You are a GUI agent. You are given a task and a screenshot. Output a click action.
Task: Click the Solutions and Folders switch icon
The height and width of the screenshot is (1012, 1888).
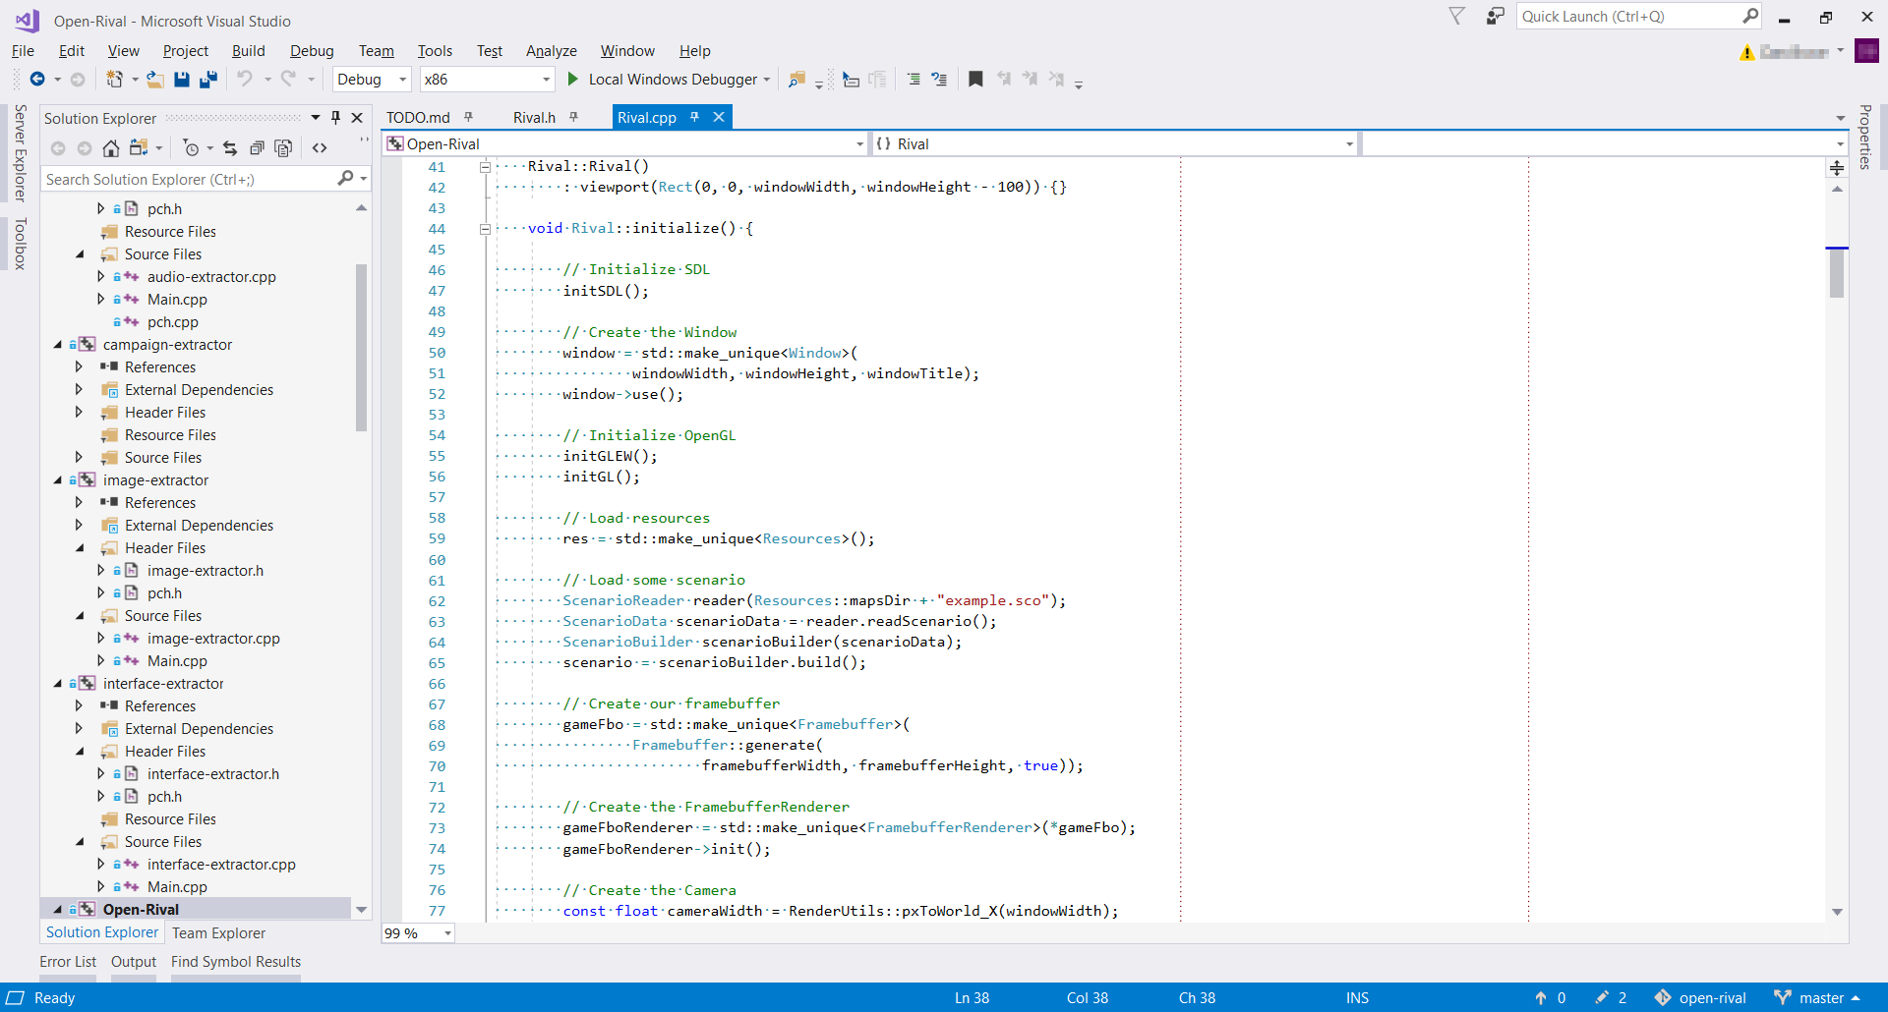coord(139,147)
